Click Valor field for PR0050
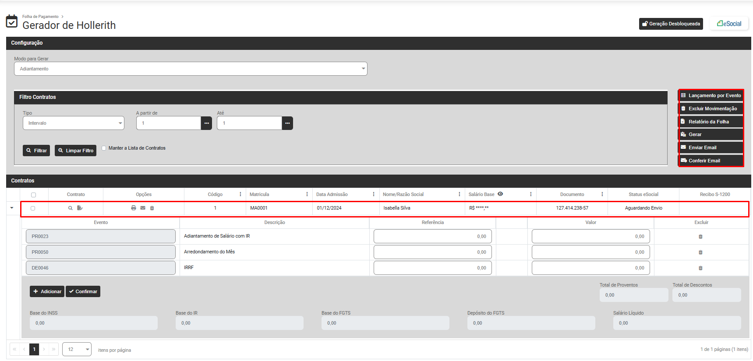The image size is (753, 361). pos(591,252)
